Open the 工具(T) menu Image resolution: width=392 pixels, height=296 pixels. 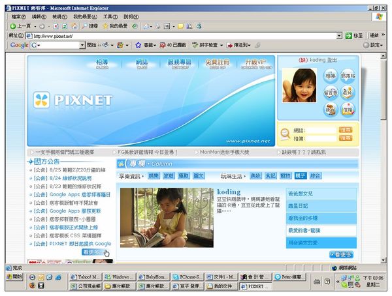(110, 17)
